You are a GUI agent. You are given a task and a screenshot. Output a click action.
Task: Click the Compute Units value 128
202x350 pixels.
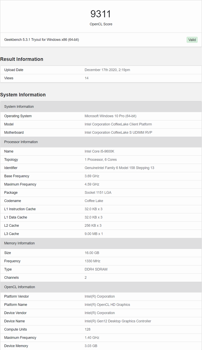(87, 329)
